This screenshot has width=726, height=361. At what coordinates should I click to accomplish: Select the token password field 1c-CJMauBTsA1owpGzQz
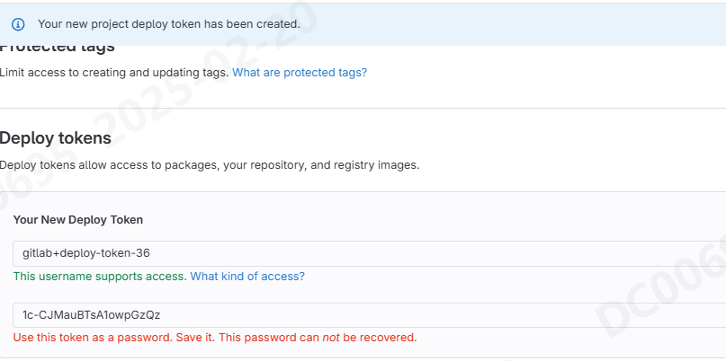[x=370, y=315]
